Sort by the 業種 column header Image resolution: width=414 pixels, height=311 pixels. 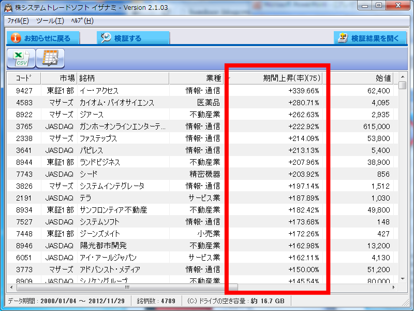(x=197, y=78)
